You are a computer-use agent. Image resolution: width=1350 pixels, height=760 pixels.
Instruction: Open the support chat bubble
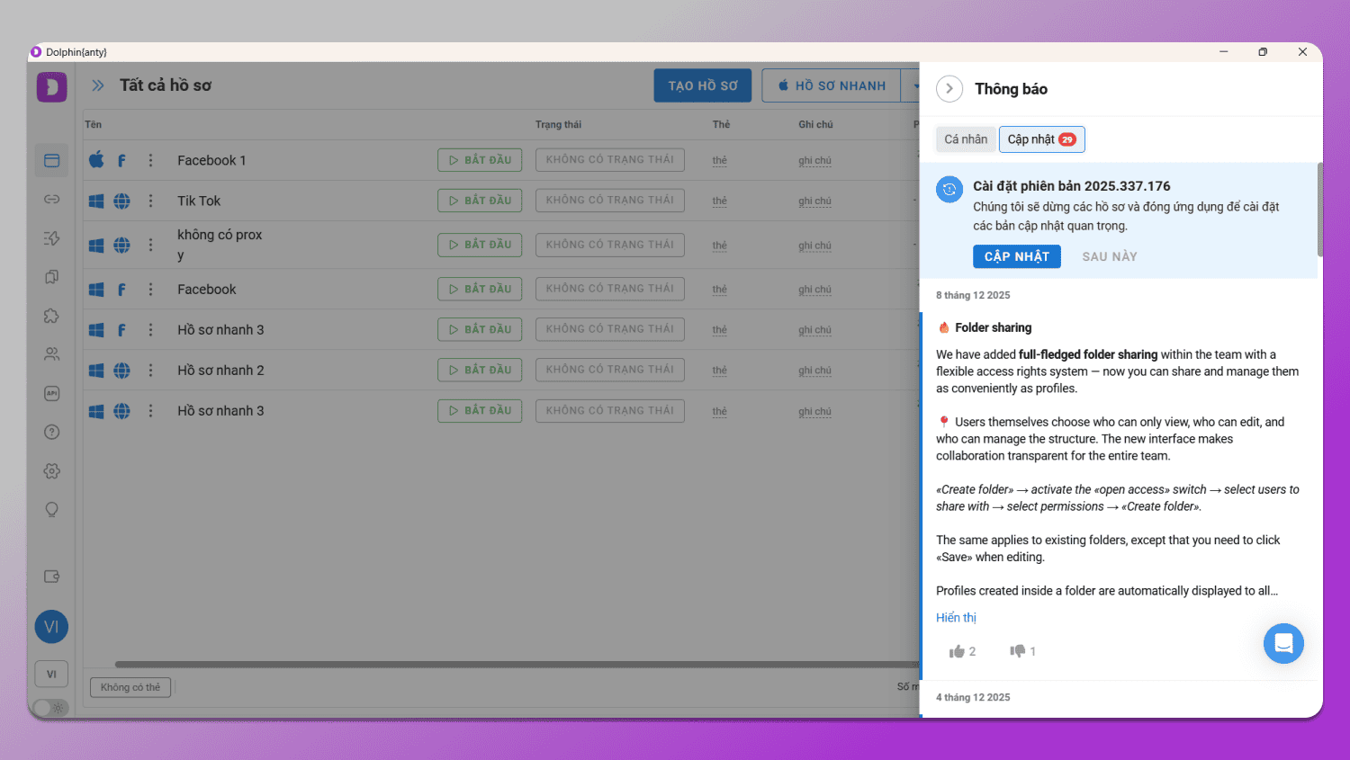click(1283, 643)
